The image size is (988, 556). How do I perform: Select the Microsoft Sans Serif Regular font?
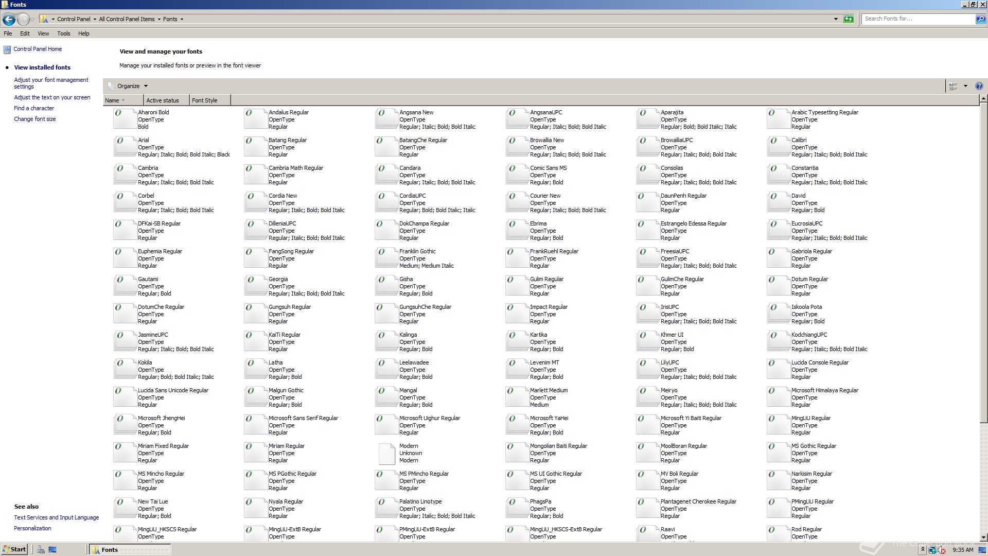(x=292, y=425)
